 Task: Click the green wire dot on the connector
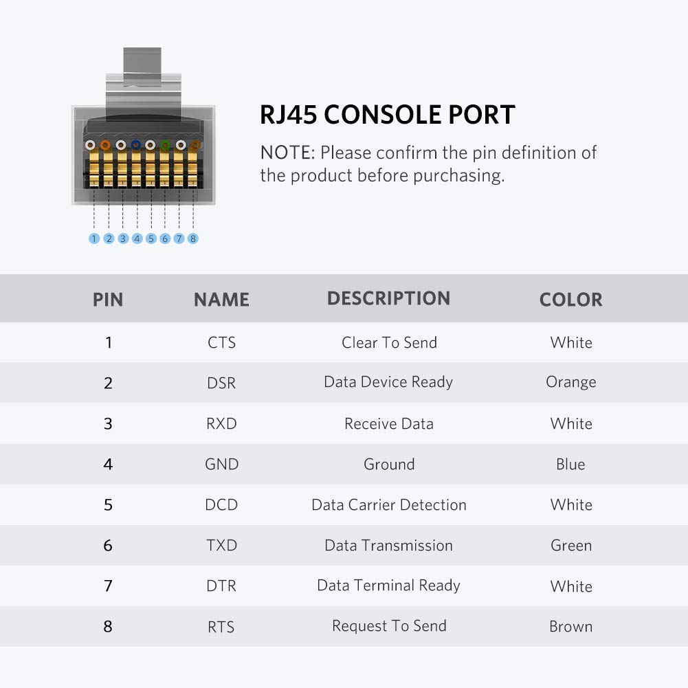pos(164,145)
